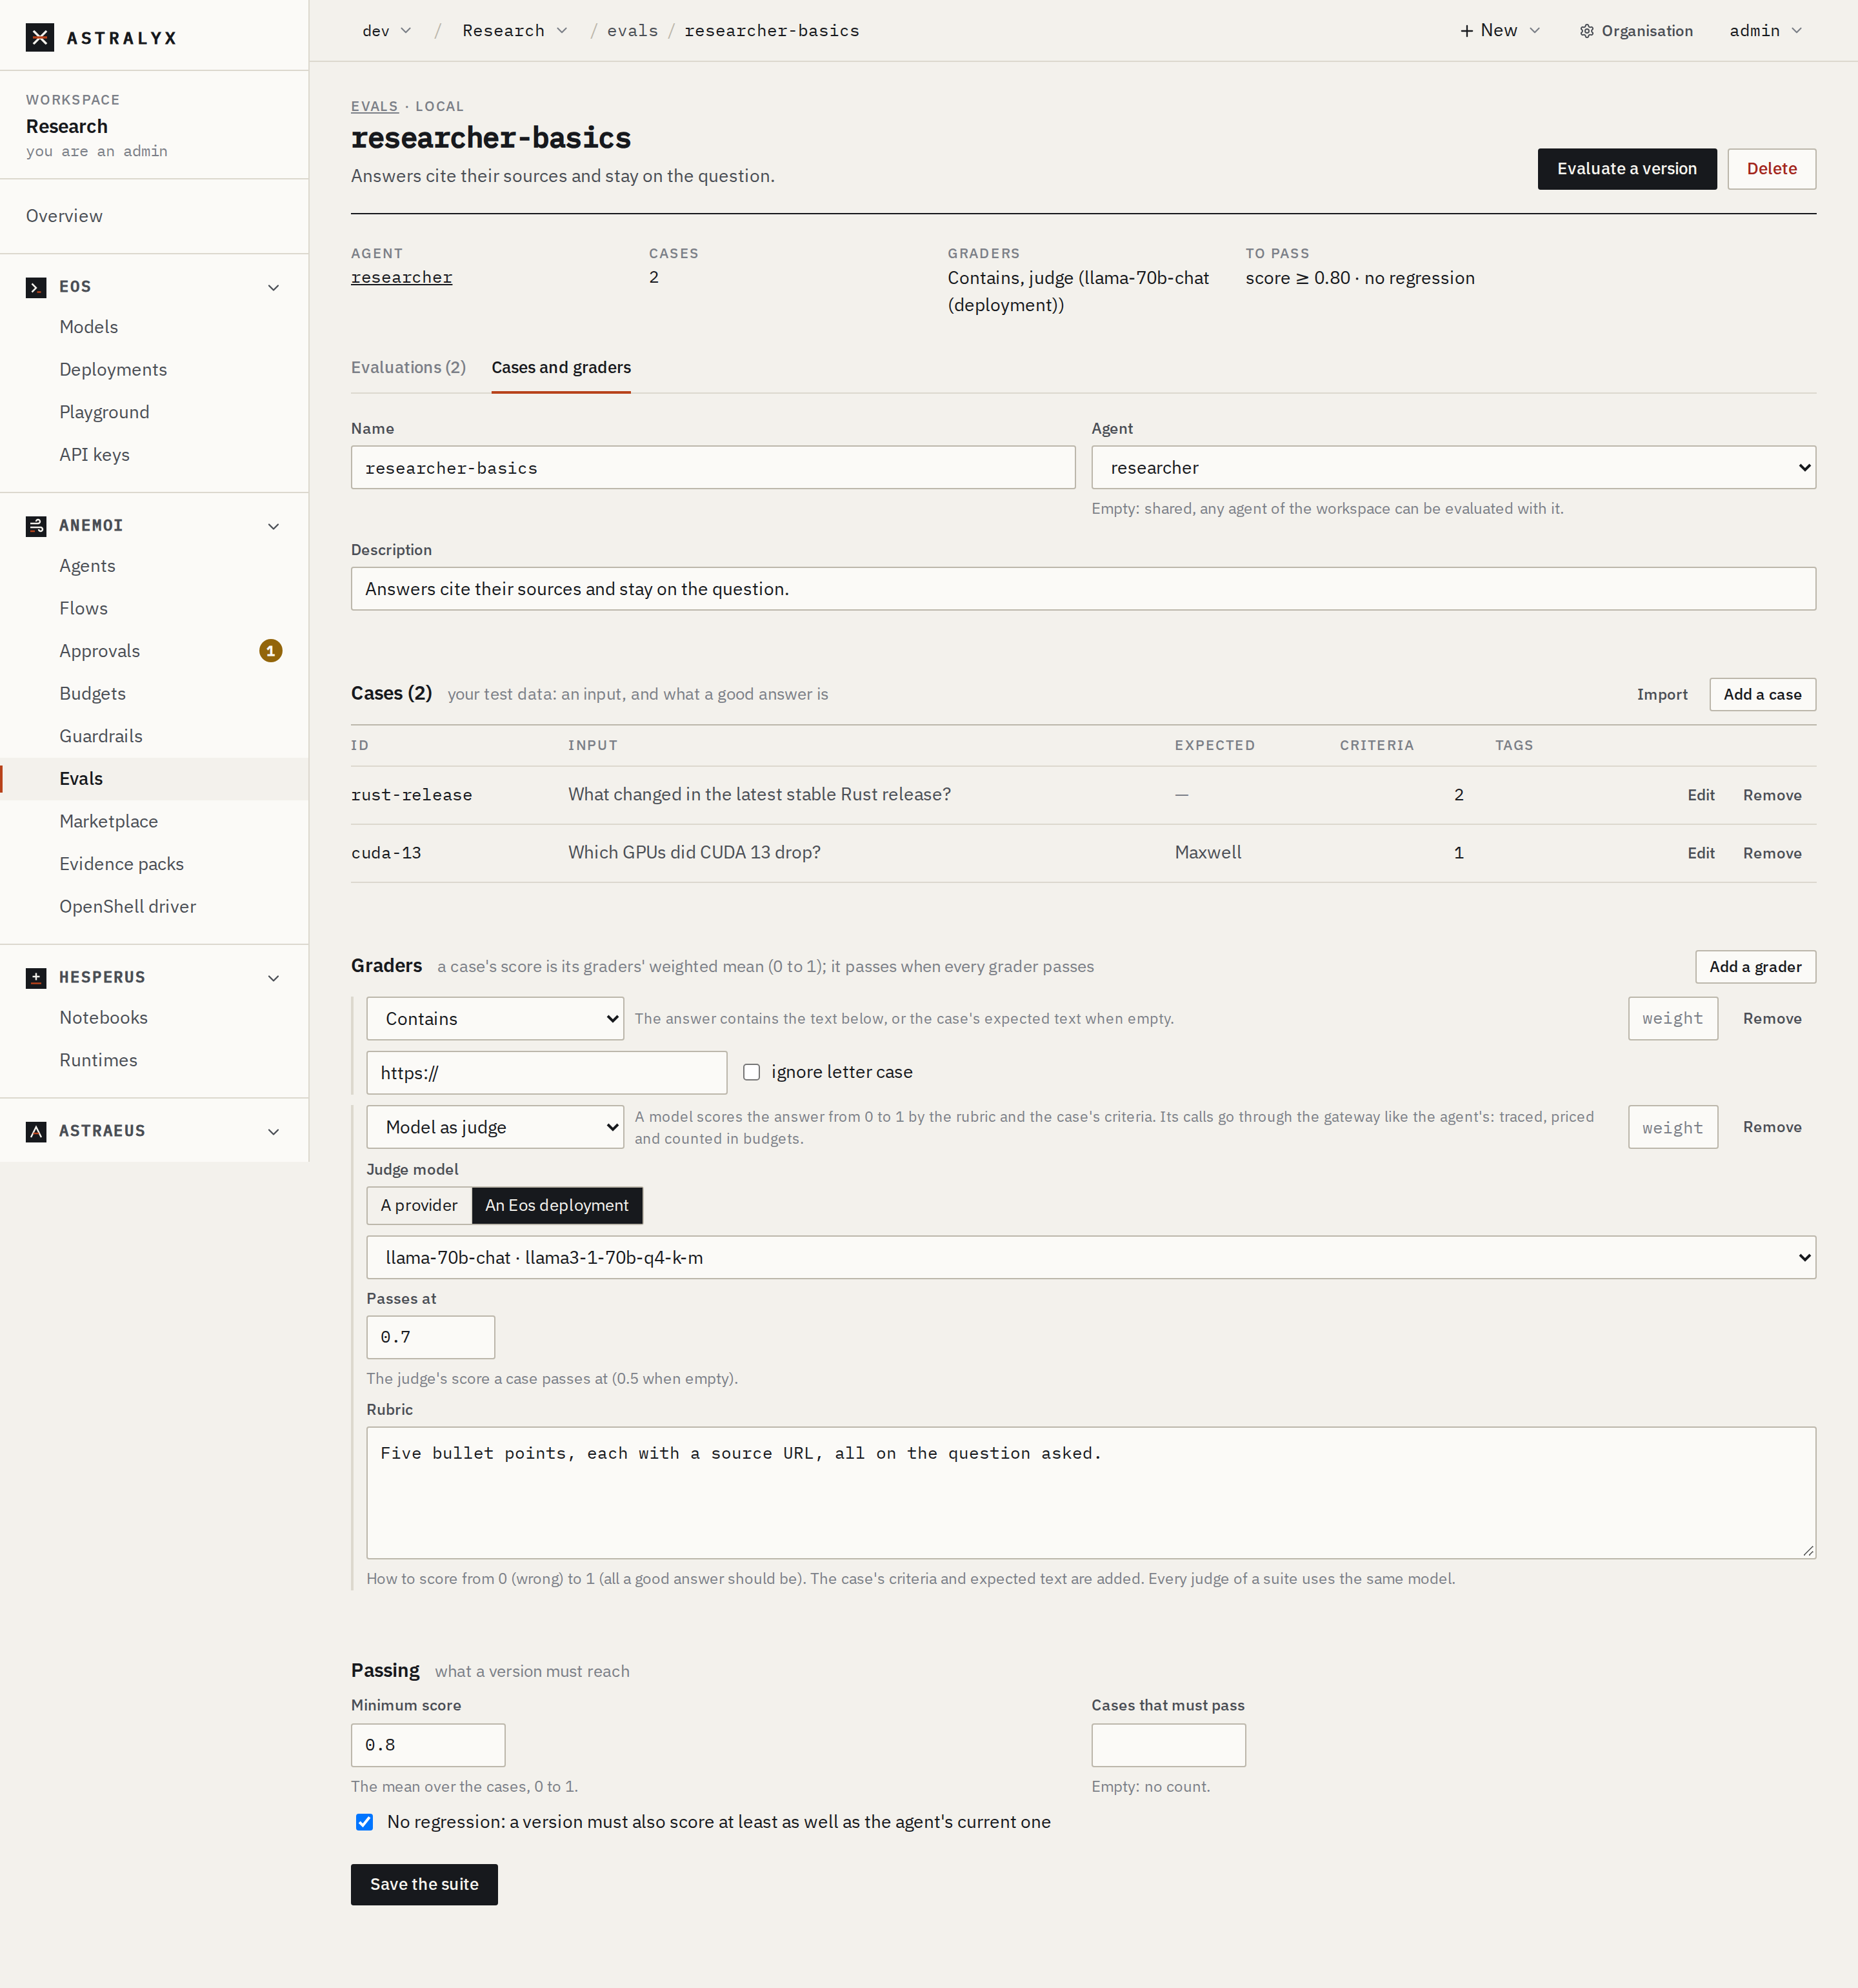Screen dimensions: 1858x1988
Task: Open Marketplace in sidebar
Action: (x=108, y=821)
